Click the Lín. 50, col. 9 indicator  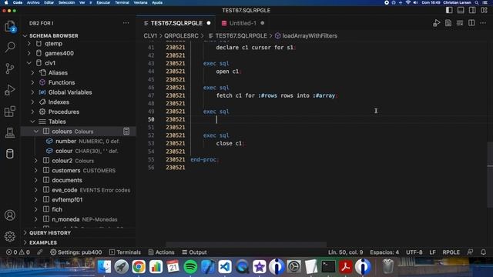click(345, 252)
